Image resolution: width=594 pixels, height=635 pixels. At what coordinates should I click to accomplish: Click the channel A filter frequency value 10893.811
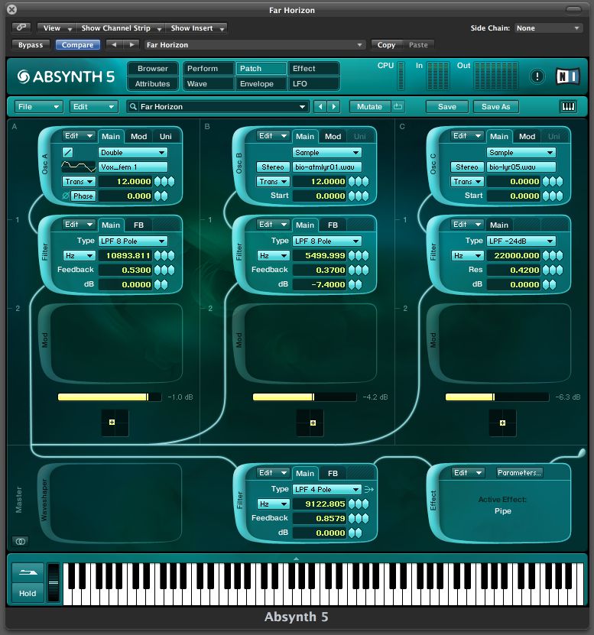click(x=125, y=255)
